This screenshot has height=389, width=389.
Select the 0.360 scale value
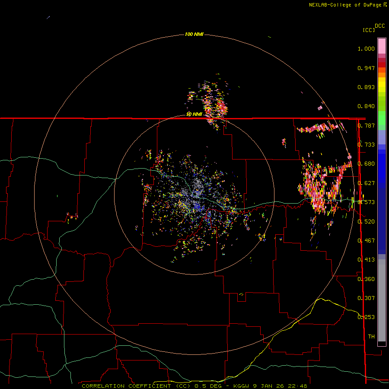point(366,279)
